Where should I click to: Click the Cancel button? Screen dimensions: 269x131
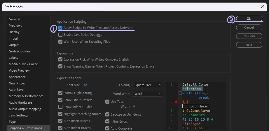[x=249, y=27]
